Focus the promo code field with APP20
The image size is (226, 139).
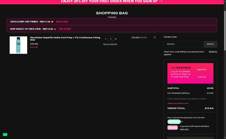[183, 44]
